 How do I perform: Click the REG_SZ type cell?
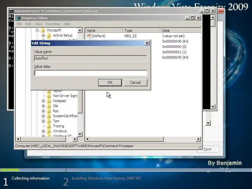point(130,36)
